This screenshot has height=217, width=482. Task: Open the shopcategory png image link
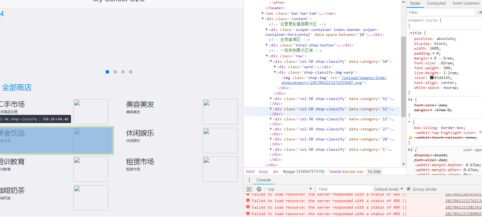(x=334, y=80)
